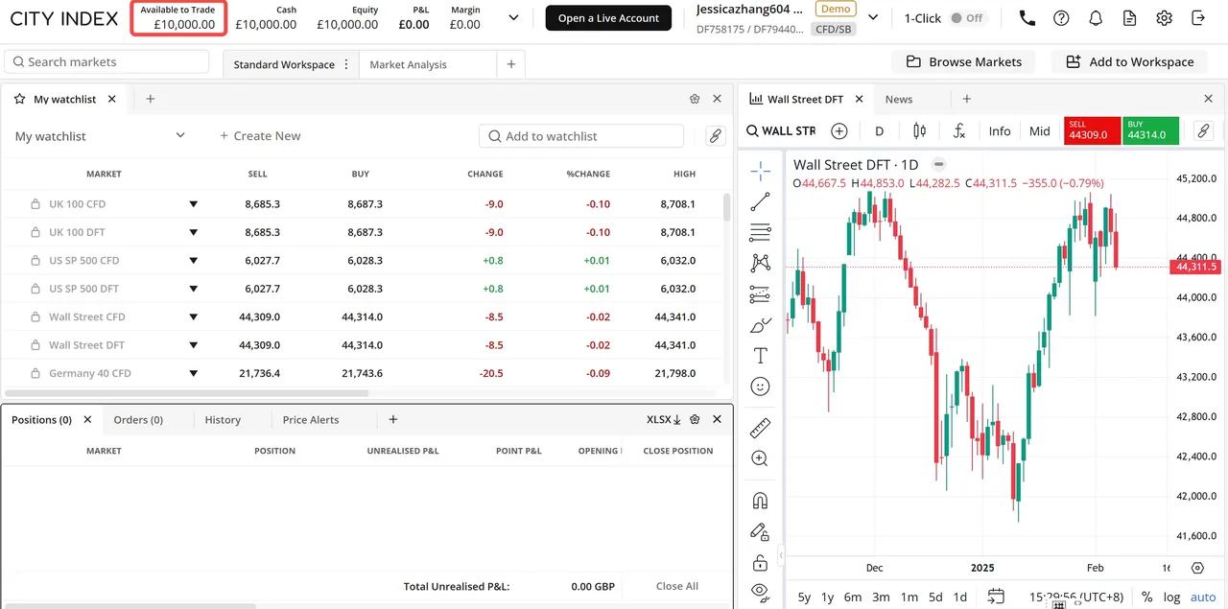Click Create New watchlist
This screenshot has width=1228, height=609.
(260, 135)
